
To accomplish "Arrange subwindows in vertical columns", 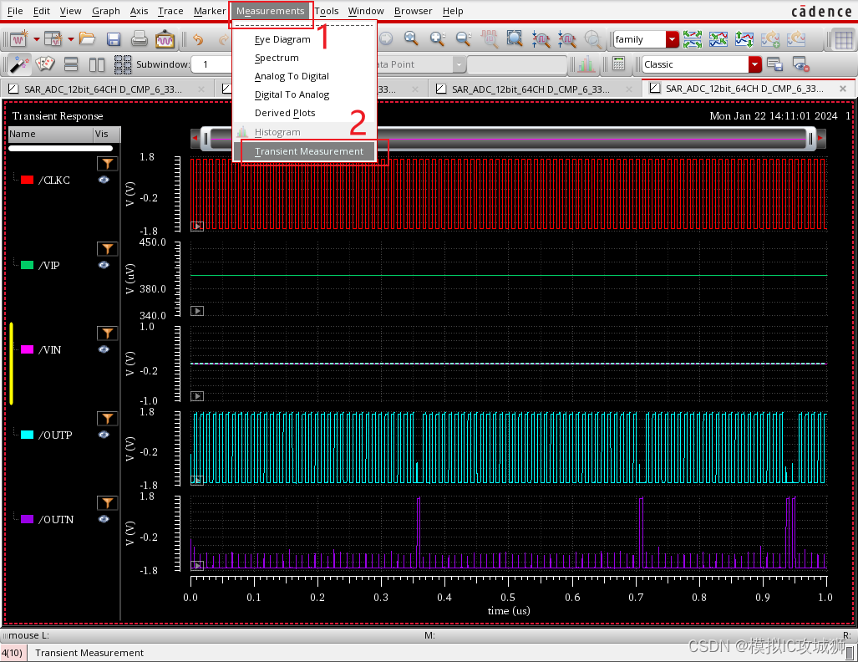I will (97, 64).
